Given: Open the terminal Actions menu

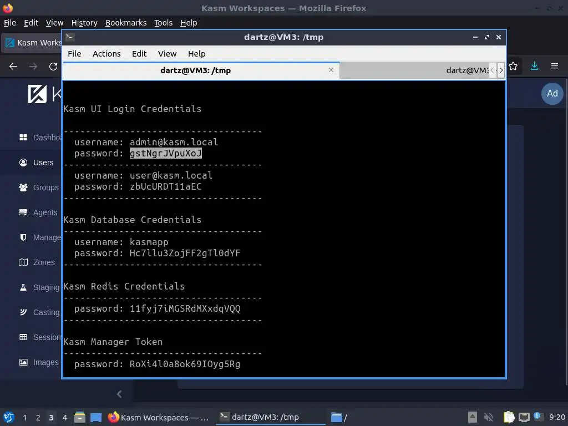Looking at the screenshot, I should (x=106, y=54).
